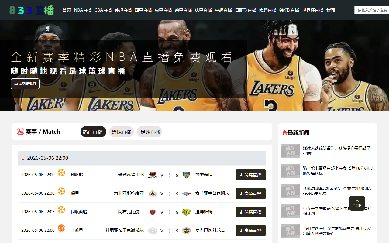Click team name 迪拜祈祷

[x=204, y=212]
